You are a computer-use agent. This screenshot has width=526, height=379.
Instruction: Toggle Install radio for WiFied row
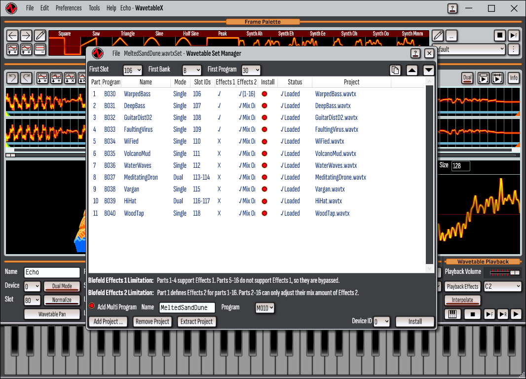[x=264, y=142]
